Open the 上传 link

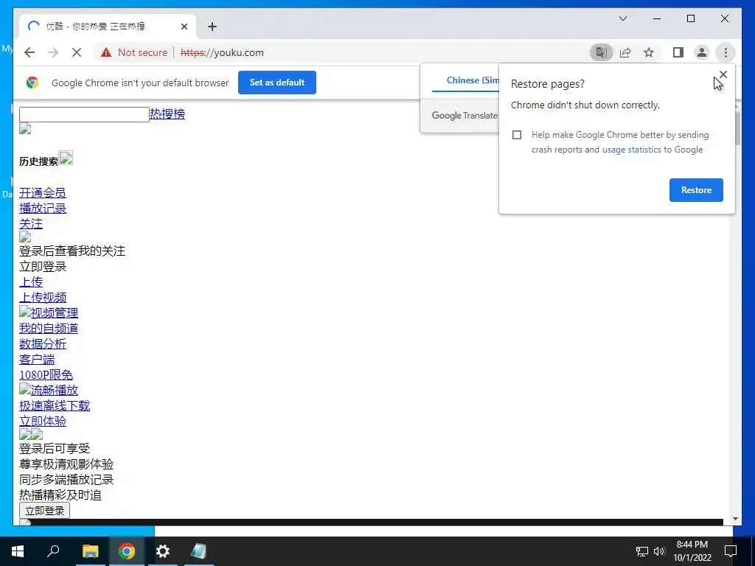(31, 282)
